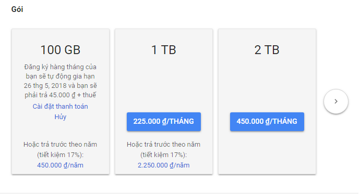Screen dimensions: 360x194
Task: Cancel the subscription via the Hủy link
Action: coord(61,117)
